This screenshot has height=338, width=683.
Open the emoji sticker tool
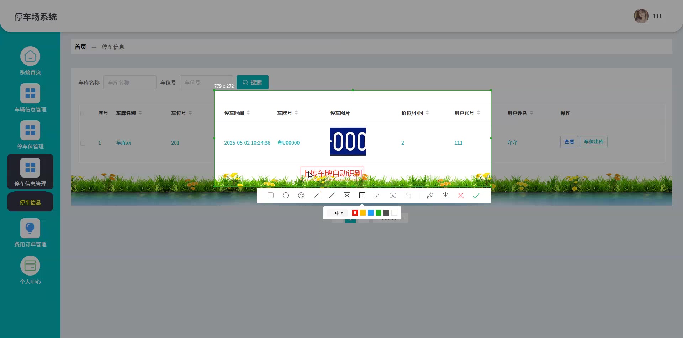coord(301,196)
